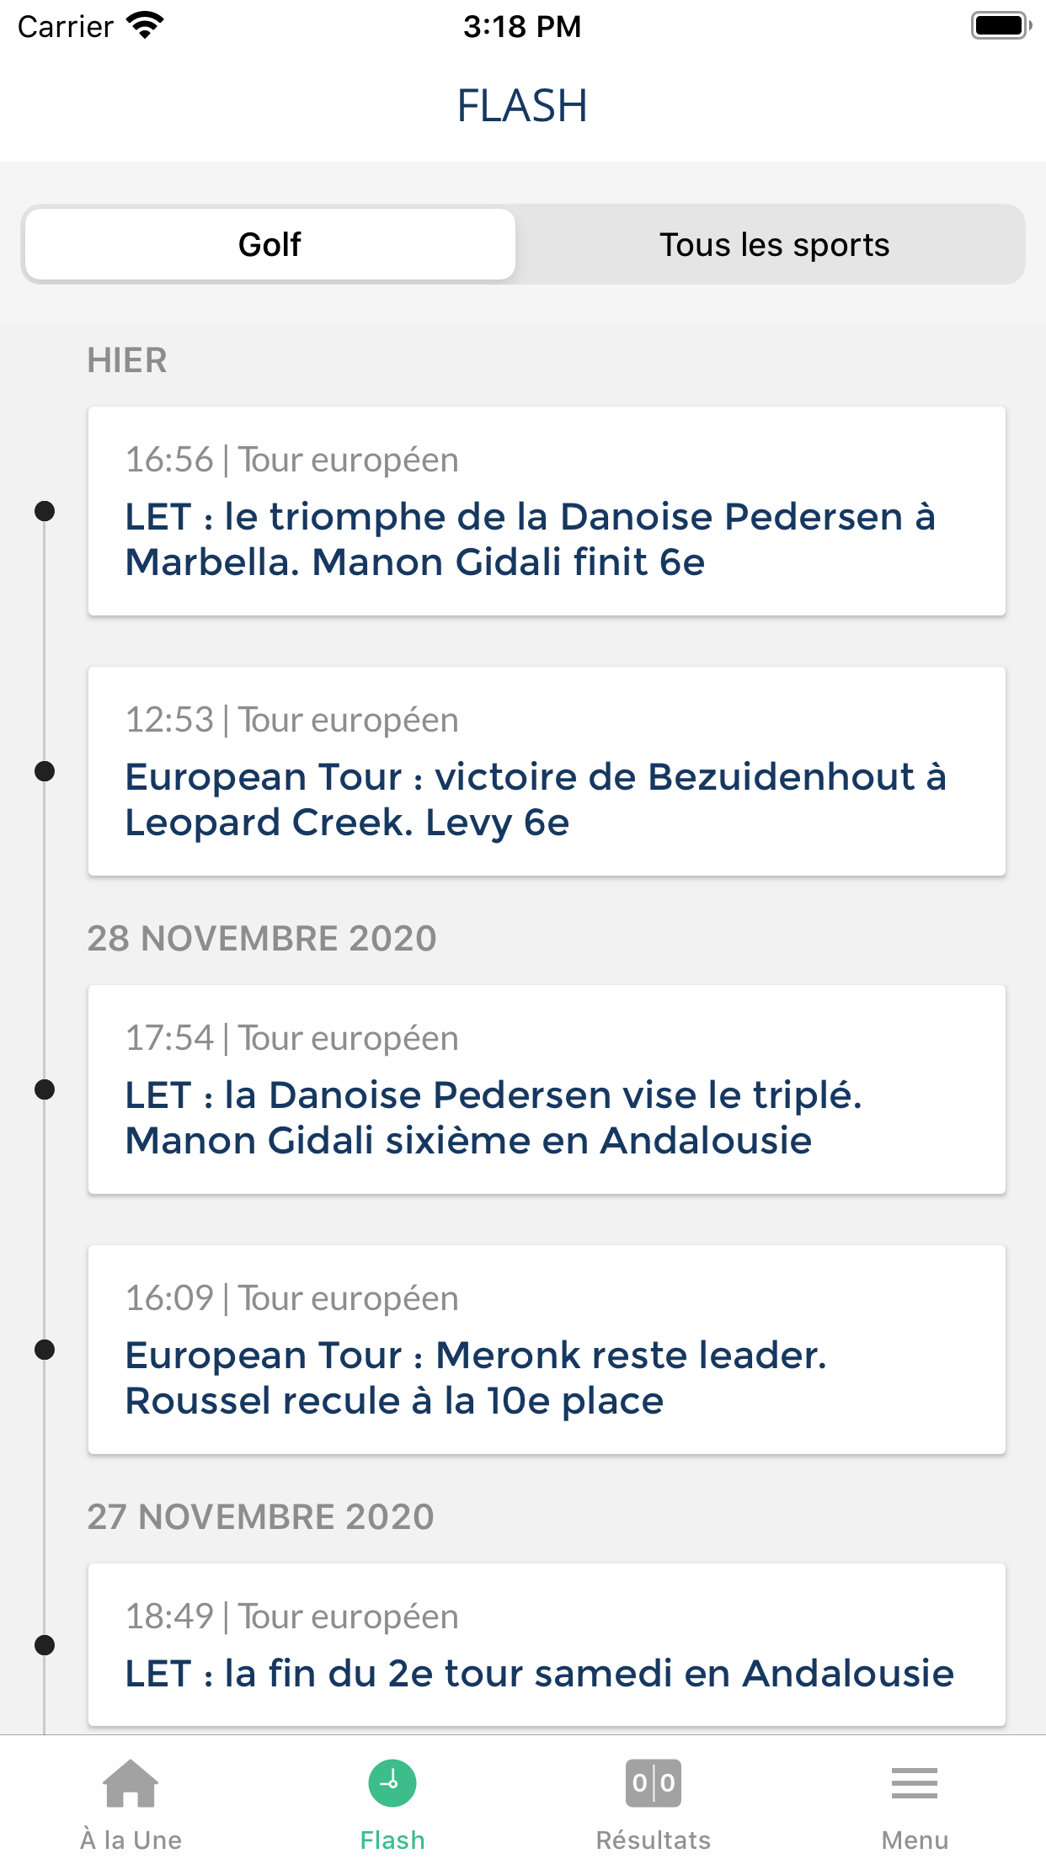Click timeline dot beside 16:09 entry

coord(45,1350)
